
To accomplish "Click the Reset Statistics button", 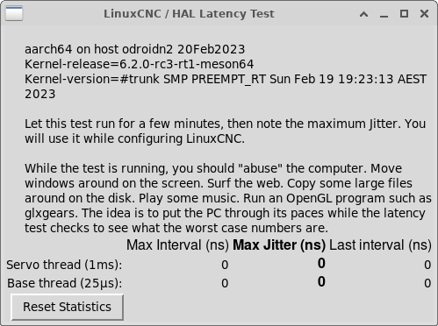I will coord(68,307).
